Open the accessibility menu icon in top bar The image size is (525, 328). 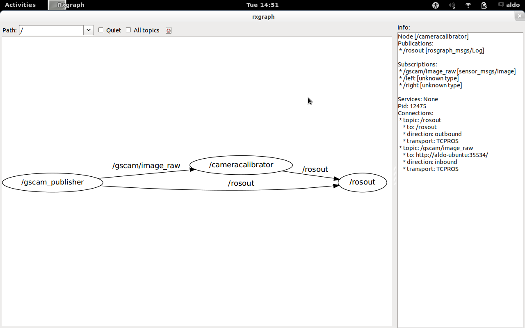coord(436,5)
